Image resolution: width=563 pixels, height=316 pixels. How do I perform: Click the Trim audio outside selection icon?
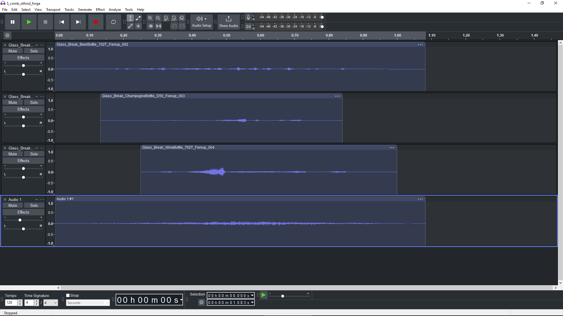tap(150, 26)
